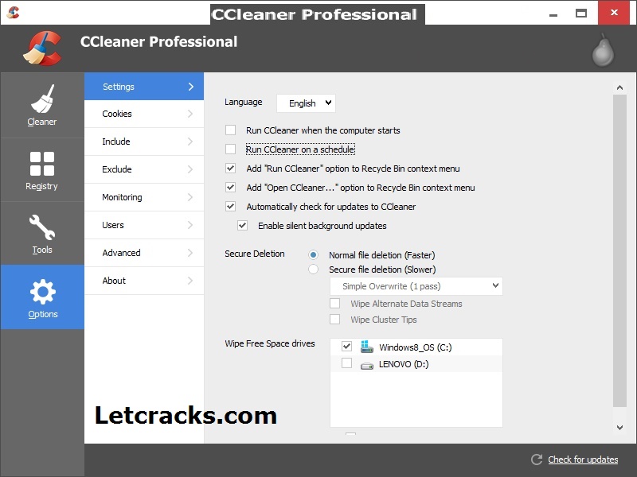Expand the Monitoring chevron arrow

pyautogui.click(x=190, y=197)
